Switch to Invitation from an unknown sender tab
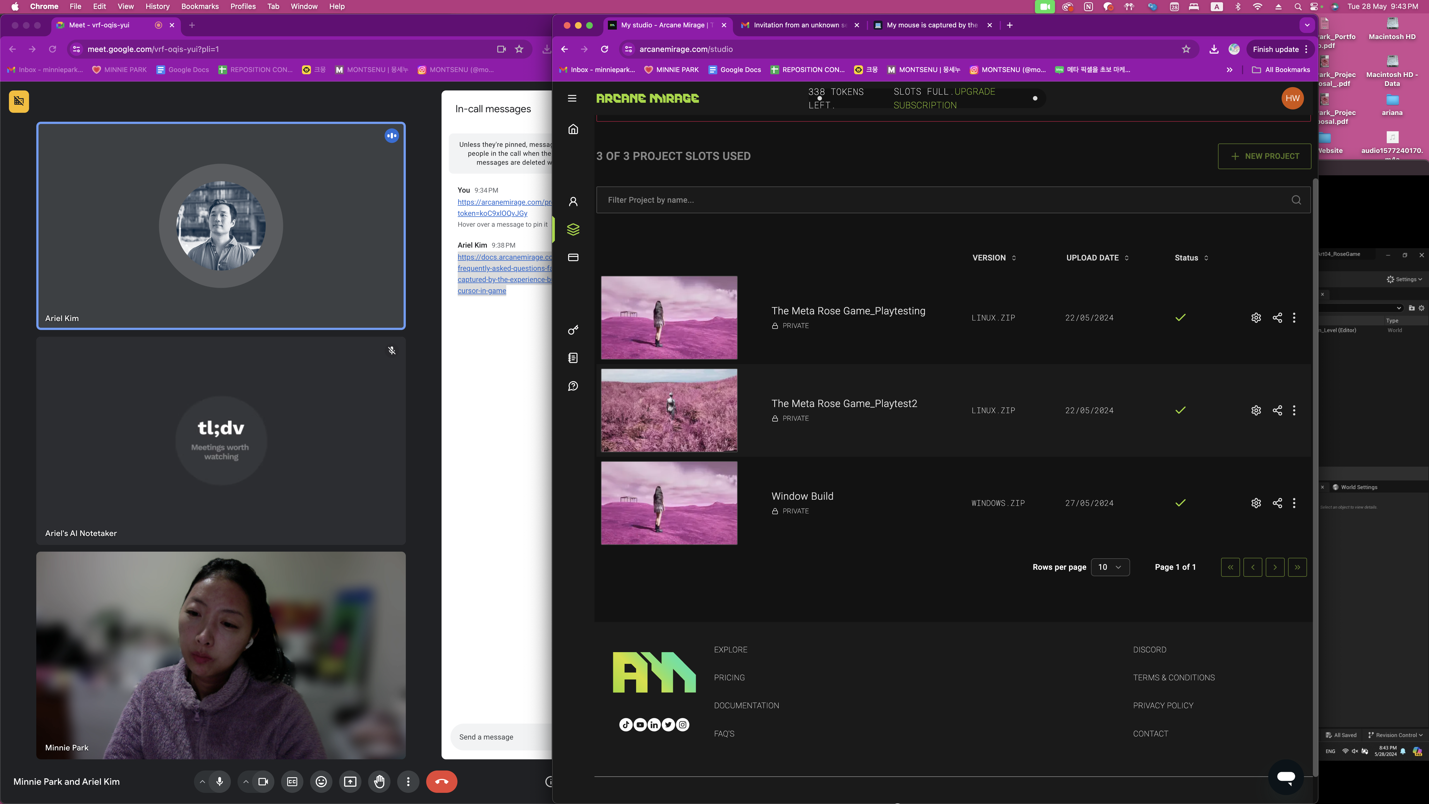 [799, 25]
